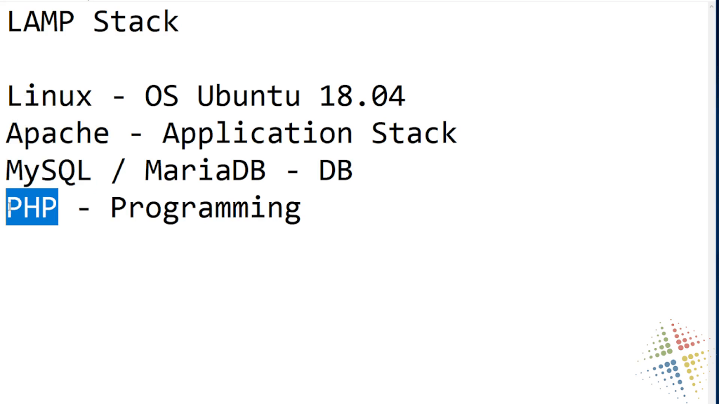The width and height of the screenshot is (719, 404).
Task: Click the word Linux
Action: coord(49,96)
